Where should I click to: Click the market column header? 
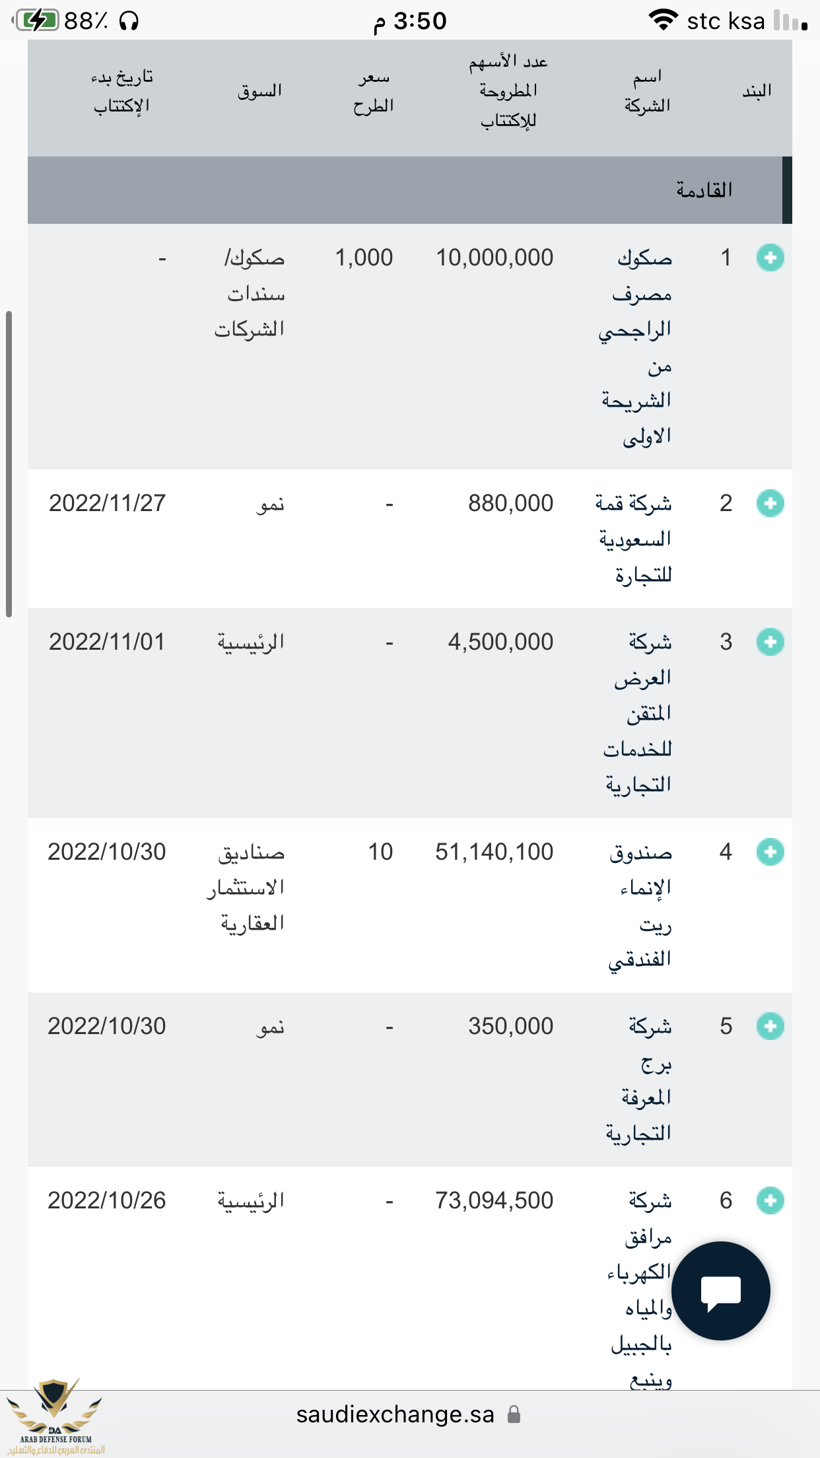point(260,91)
